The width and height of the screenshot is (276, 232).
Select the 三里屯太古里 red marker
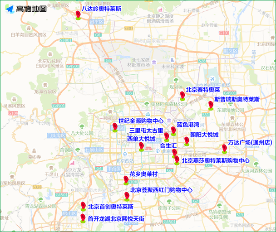[x=167, y=137]
